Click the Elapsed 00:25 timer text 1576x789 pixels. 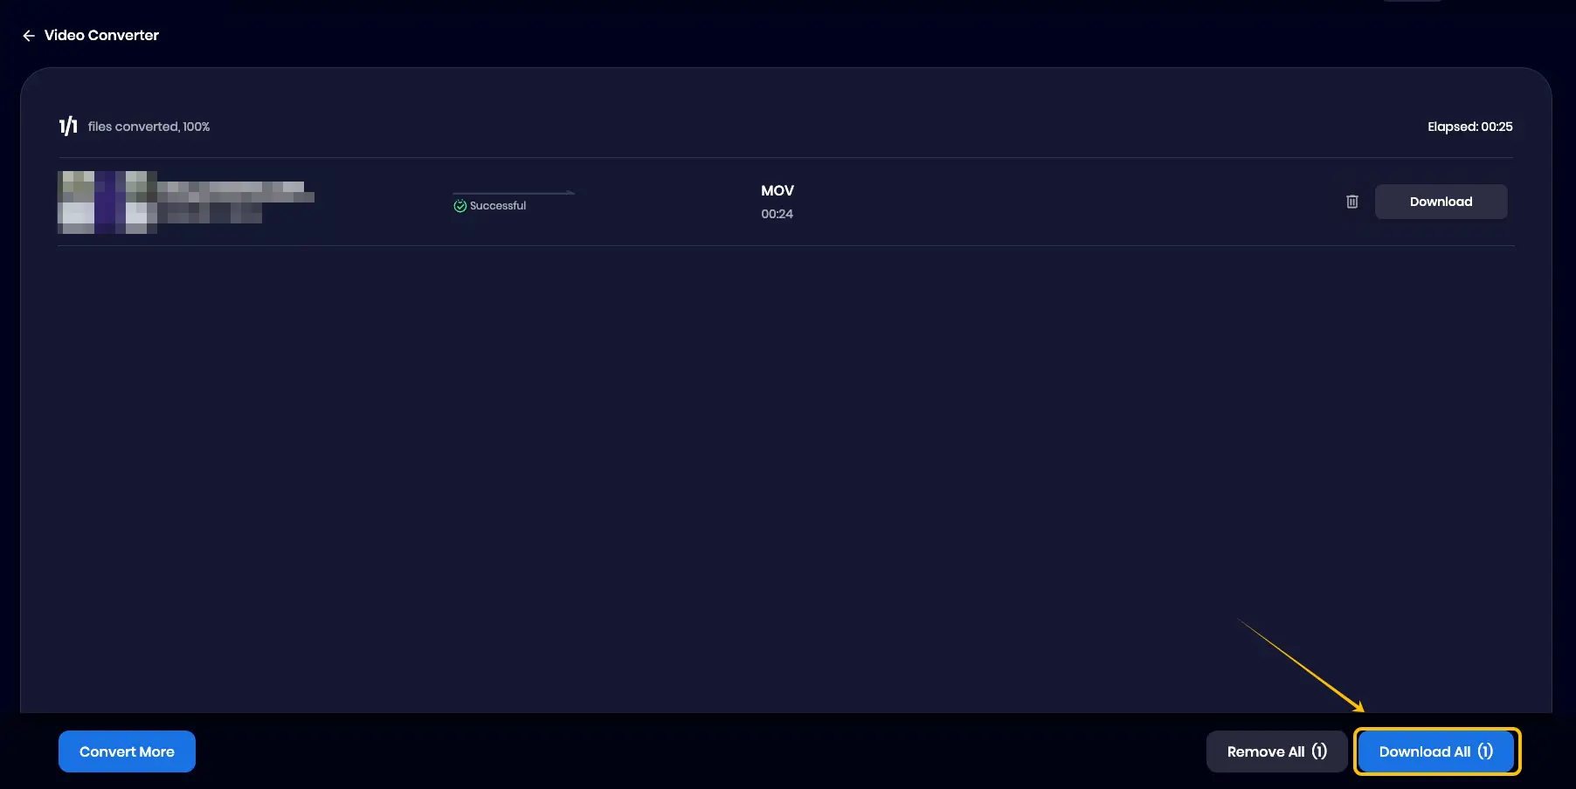(x=1470, y=127)
